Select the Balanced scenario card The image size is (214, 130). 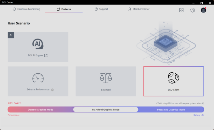[106, 81]
